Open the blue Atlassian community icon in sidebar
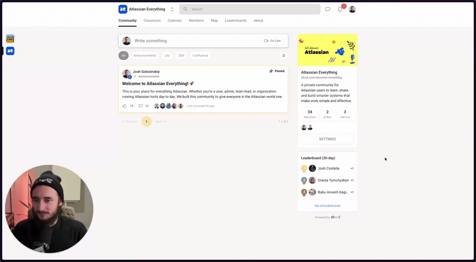This screenshot has height=262, width=476. [10, 51]
